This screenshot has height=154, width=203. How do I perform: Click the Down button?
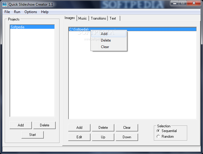click(x=127, y=137)
